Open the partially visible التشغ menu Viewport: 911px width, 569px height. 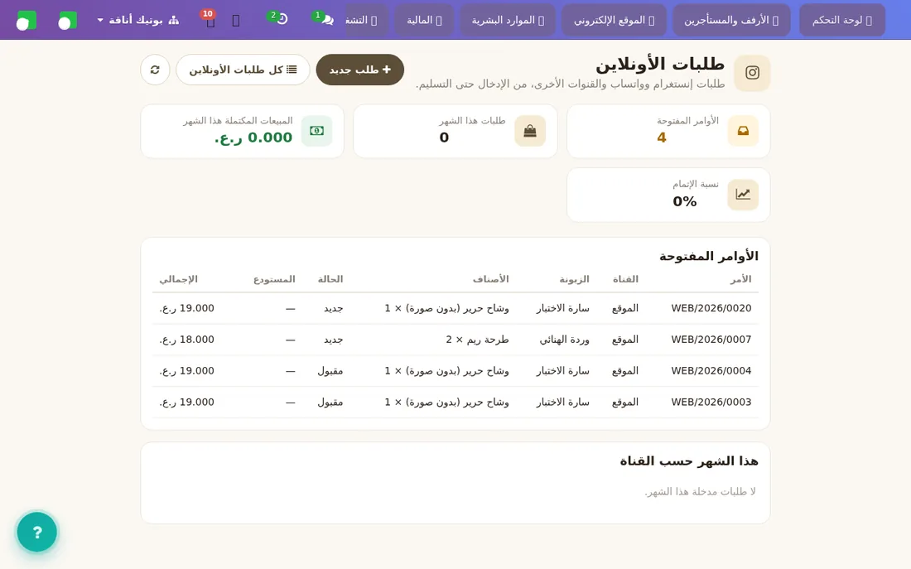366,21
